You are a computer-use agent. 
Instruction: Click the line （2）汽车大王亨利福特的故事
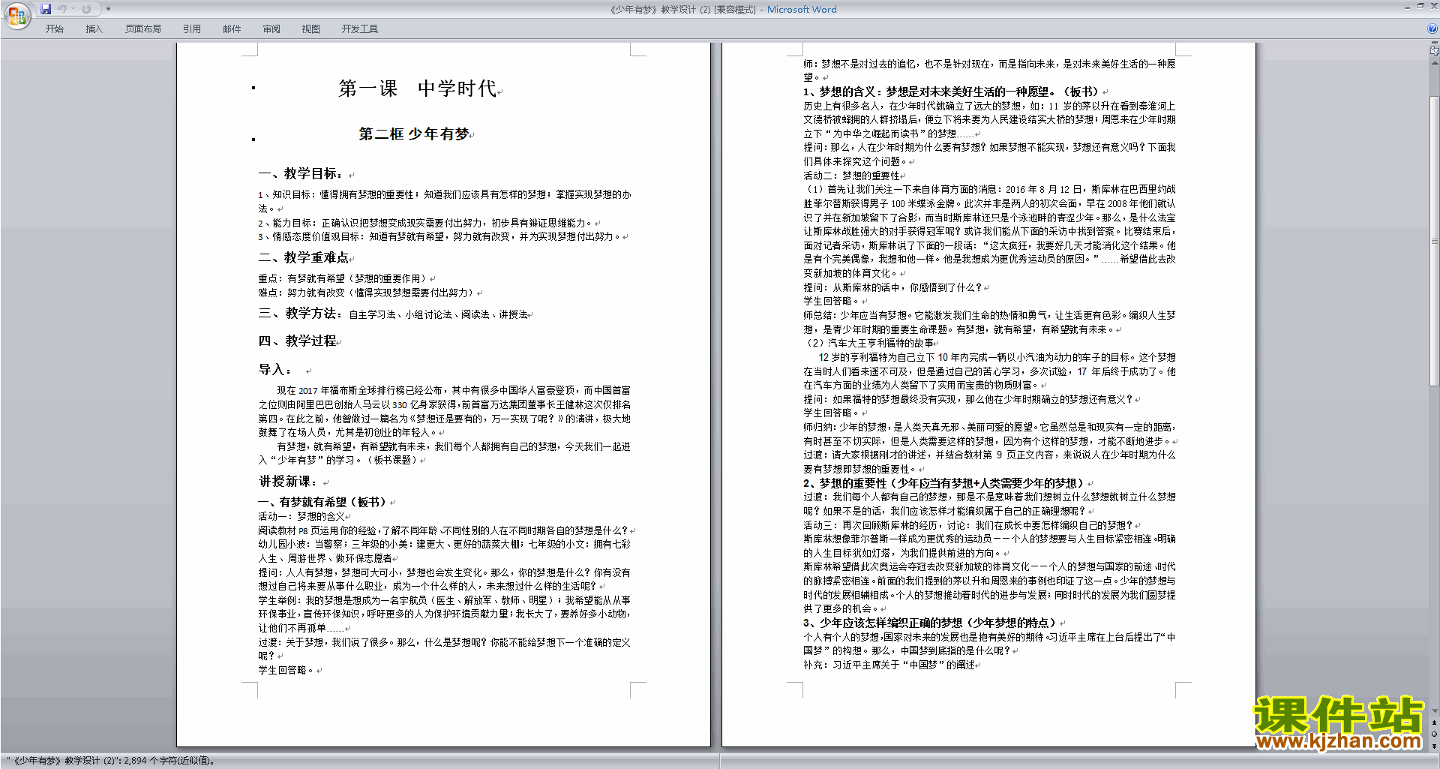click(868, 344)
